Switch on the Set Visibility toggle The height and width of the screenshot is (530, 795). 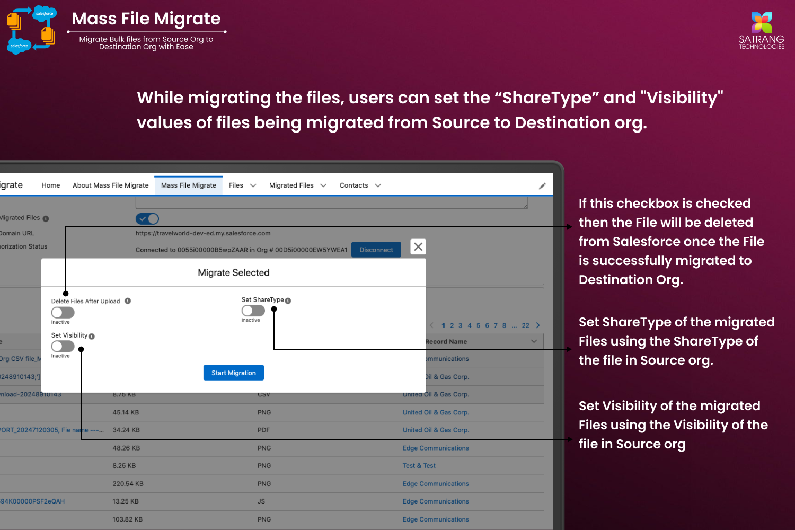tap(63, 346)
